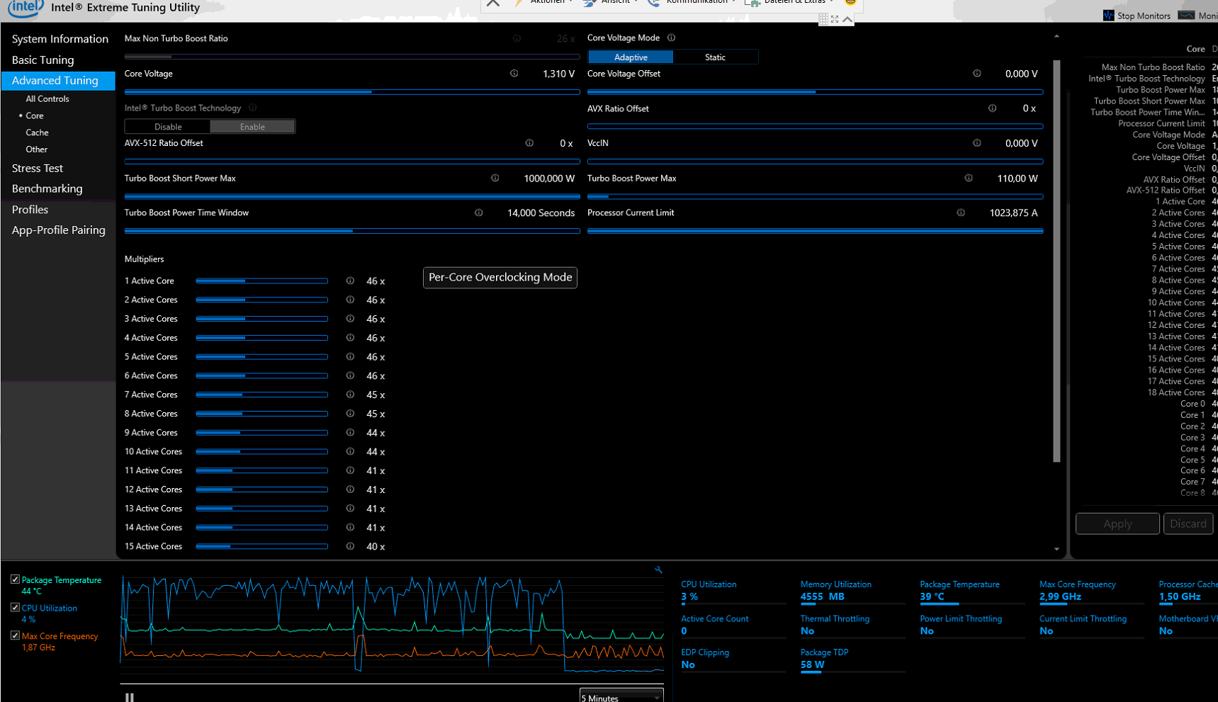
Task: Open Aktionen menu in remote toolbar
Action: (543, 2)
